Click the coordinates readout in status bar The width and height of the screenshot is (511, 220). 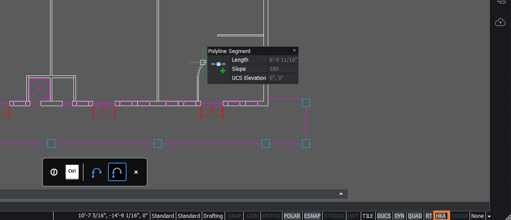[113, 216]
